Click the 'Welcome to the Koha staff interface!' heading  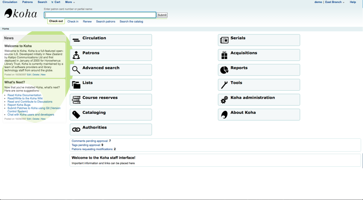[x=104, y=158]
